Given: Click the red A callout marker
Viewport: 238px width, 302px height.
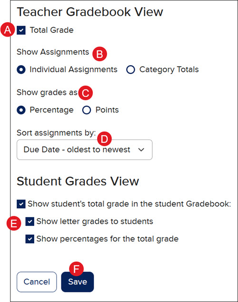Looking at the screenshot, I should 8,30.
